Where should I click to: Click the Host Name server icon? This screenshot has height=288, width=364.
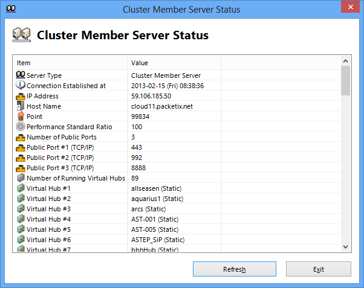pos(21,106)
